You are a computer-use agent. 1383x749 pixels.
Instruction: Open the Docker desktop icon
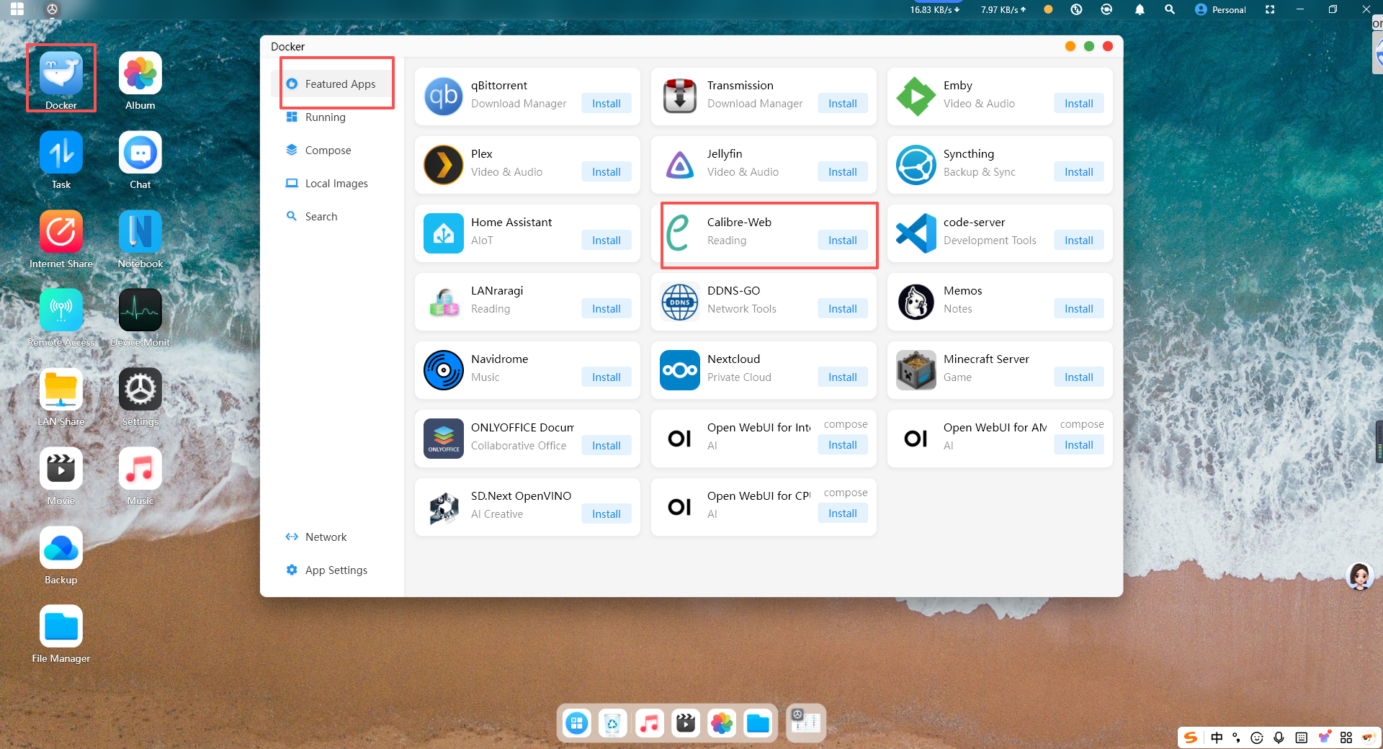tap(61, 73)
